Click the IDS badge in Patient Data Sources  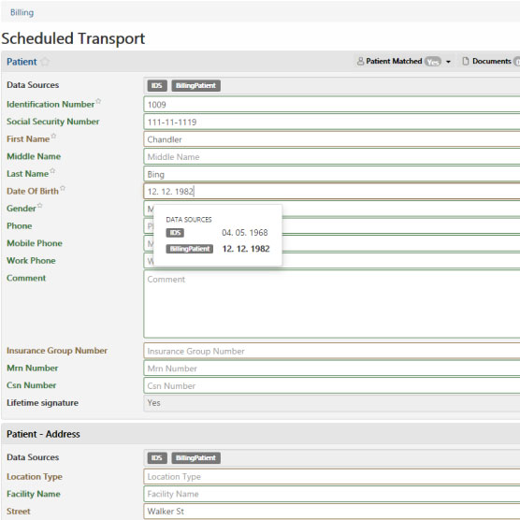pos(157,85)
